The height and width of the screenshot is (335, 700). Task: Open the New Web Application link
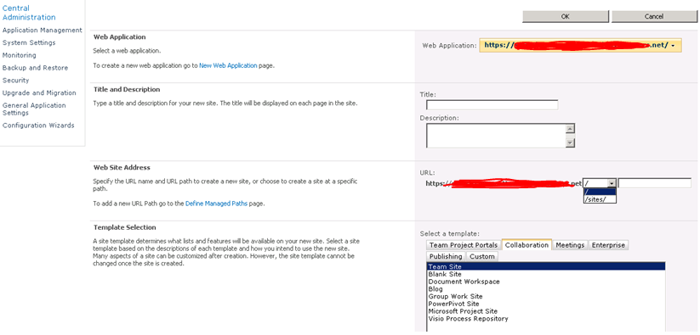point(228,65)
